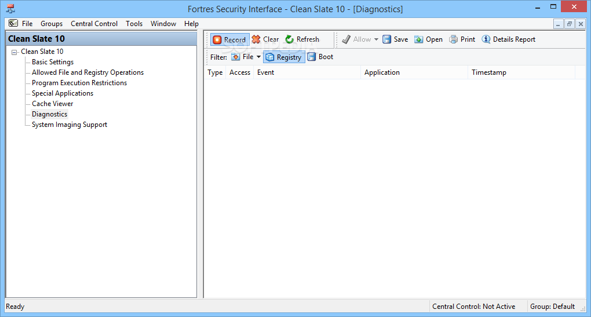Expand the File filter dropdown arrow
Screen dimensions: 591x317
[258, 57]
